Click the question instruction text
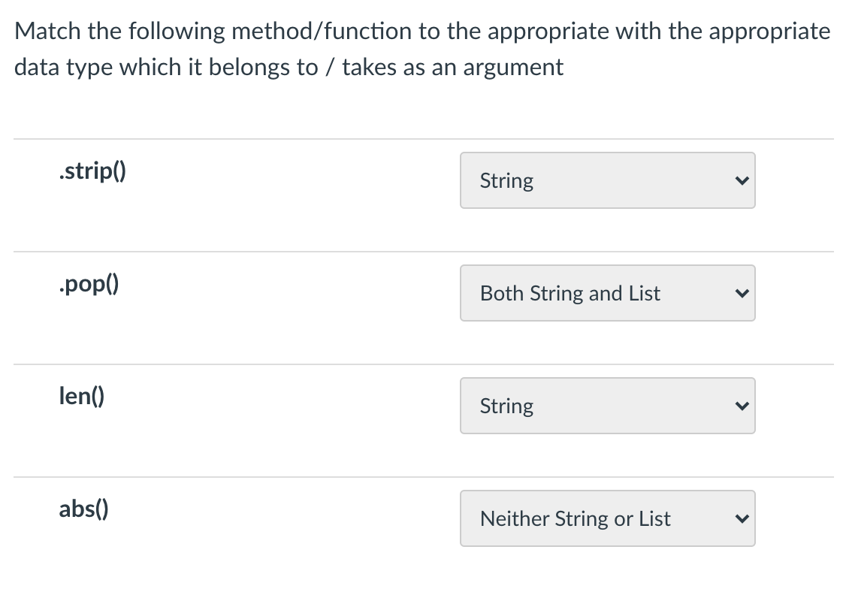Image resolution: width=843 pixels, height=595 pixels. pos(421,48)
